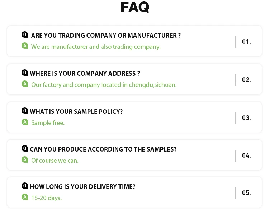Click the green A icon beside the manufacturer answer
This screenshot has height=209, width=269.
pos(25,46)
